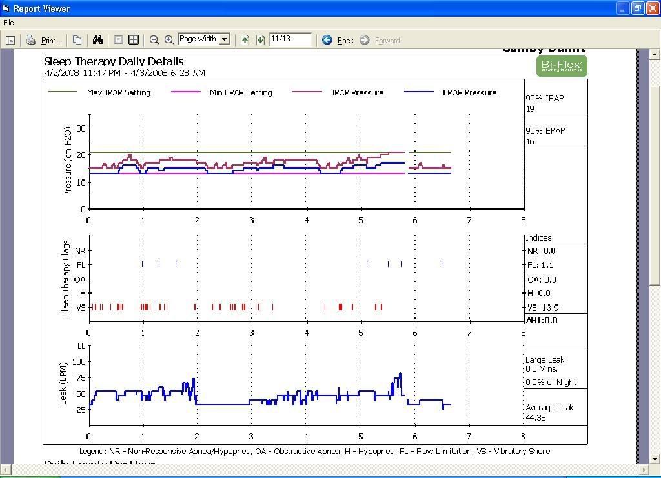
Task: Click the Sleep Therapy Flags axis label
Action: [65, 278]
